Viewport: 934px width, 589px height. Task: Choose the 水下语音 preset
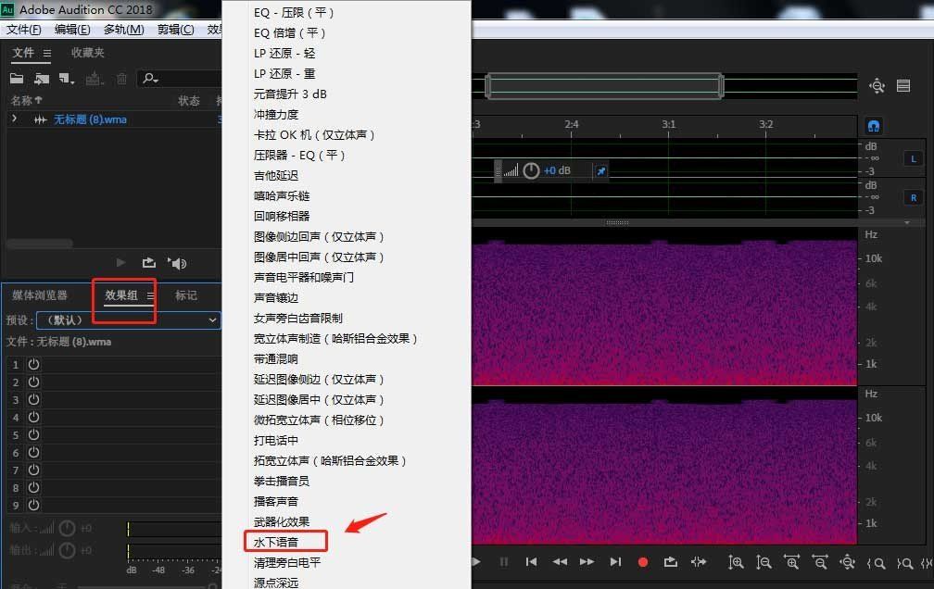point(276,542)
